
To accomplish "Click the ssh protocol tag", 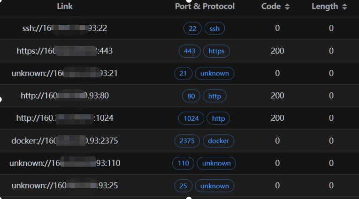I will tap(214, 29).
